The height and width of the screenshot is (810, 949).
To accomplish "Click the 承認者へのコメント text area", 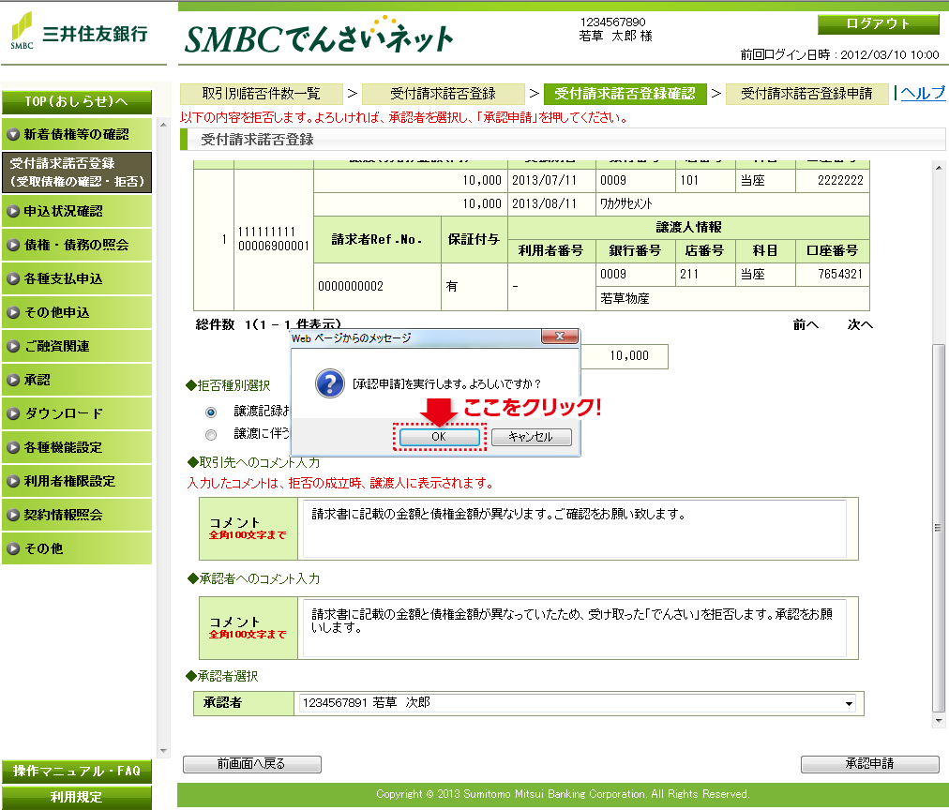I will pyautogui.click(x=574, y=628).
